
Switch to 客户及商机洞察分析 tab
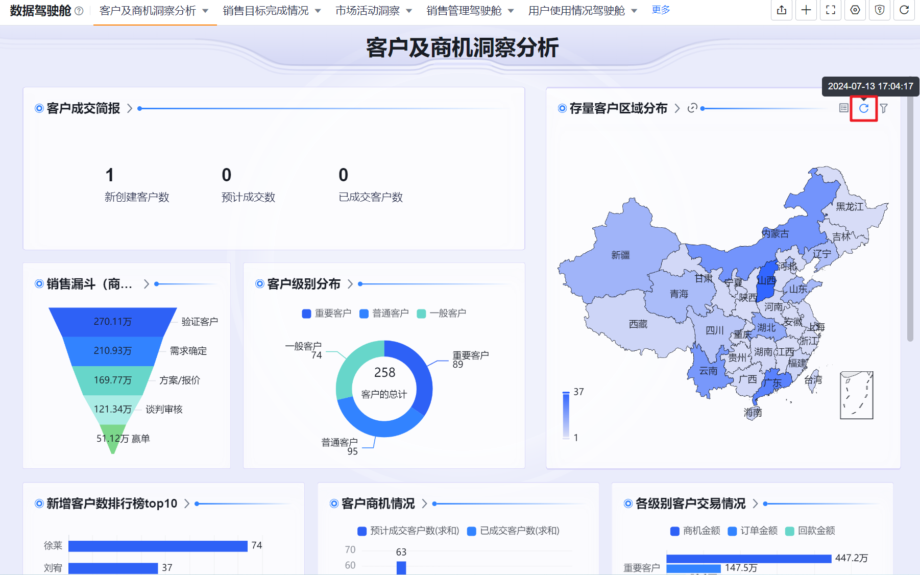click(x=148, y=11)
